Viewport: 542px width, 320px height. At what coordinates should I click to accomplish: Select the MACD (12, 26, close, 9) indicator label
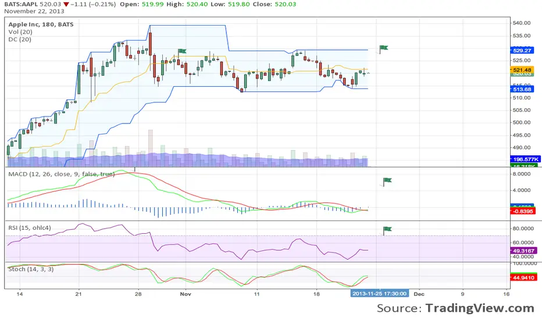click(61, 174)
